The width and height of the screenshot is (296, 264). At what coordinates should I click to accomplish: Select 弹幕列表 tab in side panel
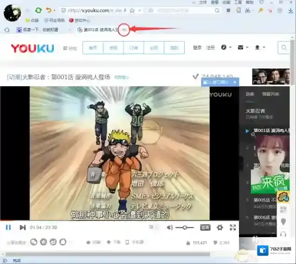coord(270,94)
